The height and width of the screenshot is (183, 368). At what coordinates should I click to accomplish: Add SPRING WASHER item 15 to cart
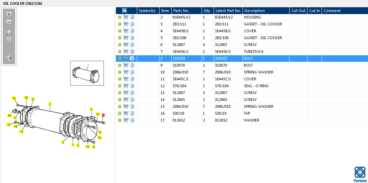tap(126, 106)
